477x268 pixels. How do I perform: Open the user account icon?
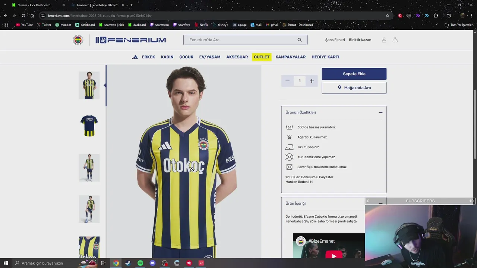(x=384, y=40)
